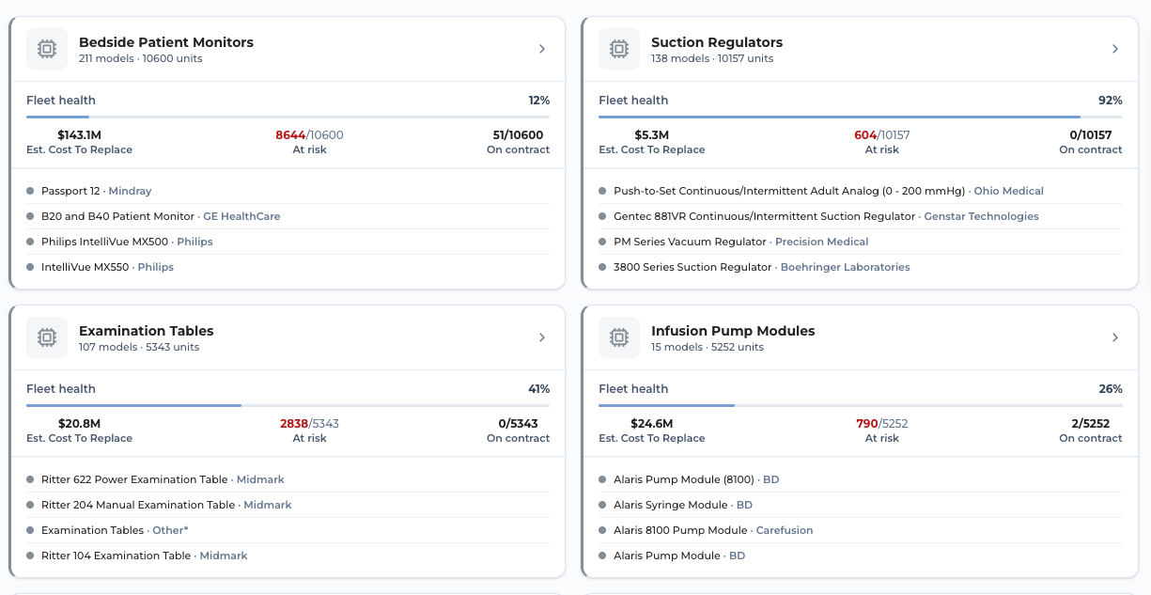Open Midmark link beside Ritter 204 table
The height and width of the screenshot is (595, 1151).
(x=268, y=505)
